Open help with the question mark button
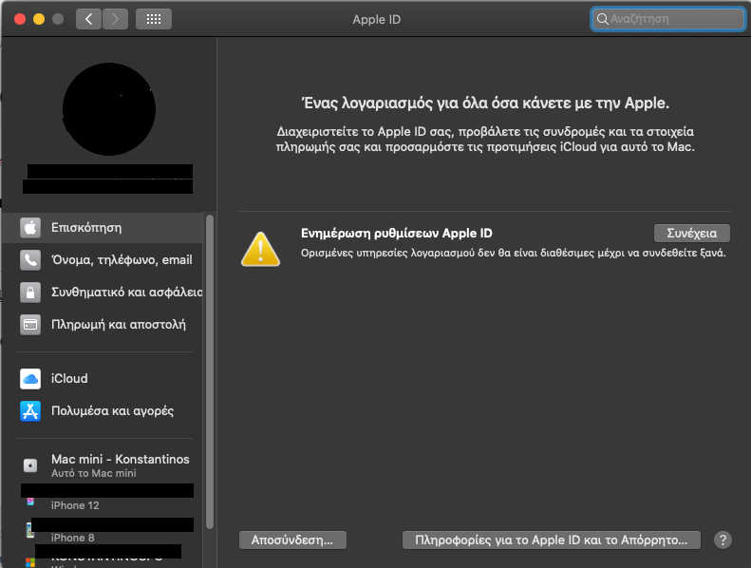 [x=723, y=540]
